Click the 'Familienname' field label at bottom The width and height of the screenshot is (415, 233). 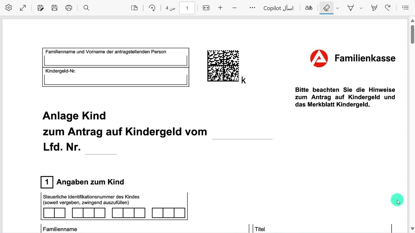click(x=60, y=229)
